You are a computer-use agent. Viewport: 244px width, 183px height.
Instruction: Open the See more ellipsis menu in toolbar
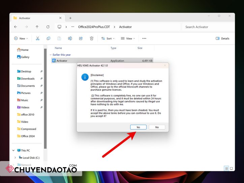pos(144,38)
